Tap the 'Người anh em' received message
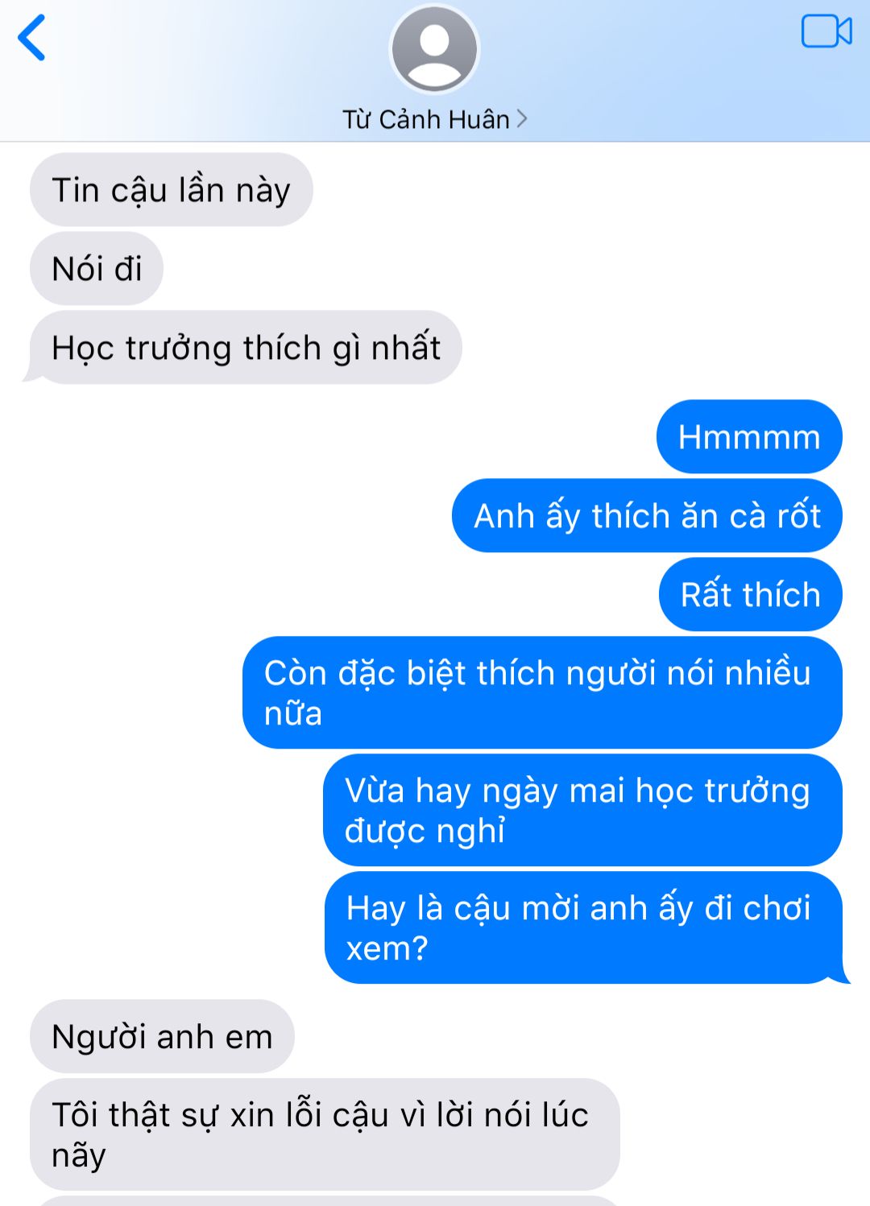Viewport: 870px width, 1206px height. click(x=162, y=1036)
